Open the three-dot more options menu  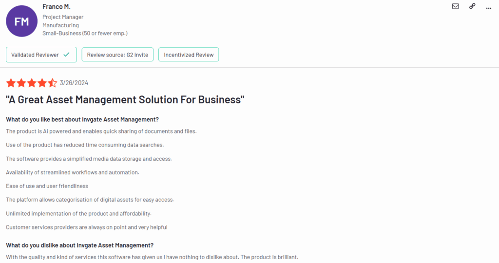[x=488, y=7]
